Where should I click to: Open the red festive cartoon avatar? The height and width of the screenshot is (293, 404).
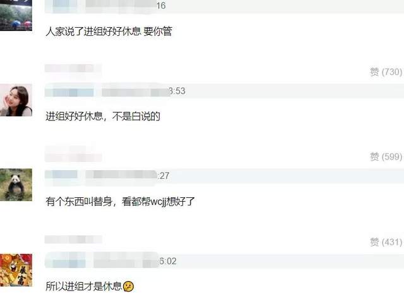[16, 270]
